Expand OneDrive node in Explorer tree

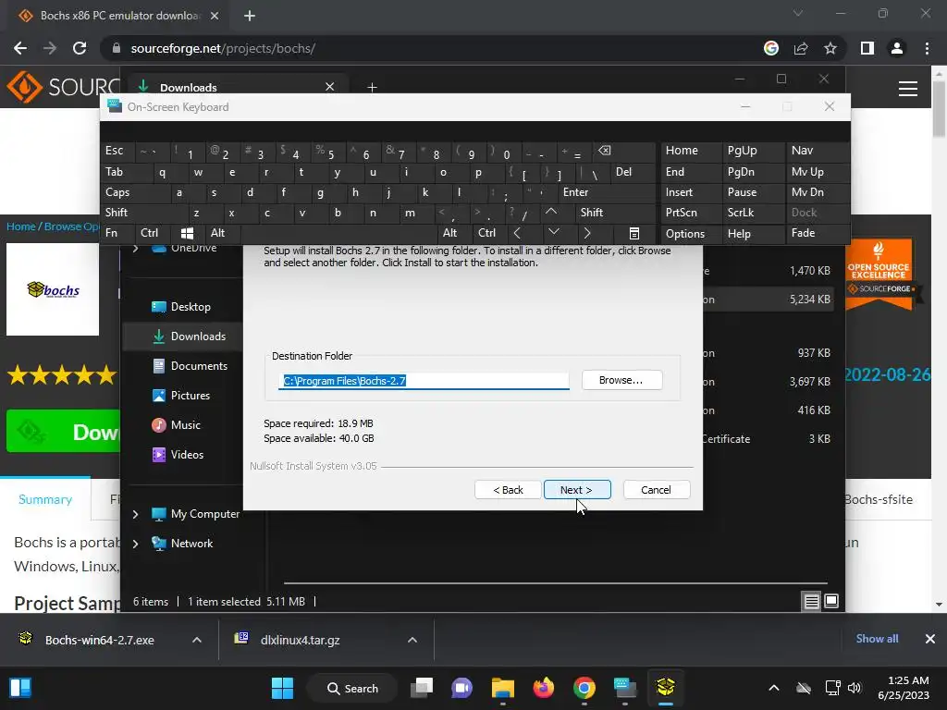(x=135, y=248)
